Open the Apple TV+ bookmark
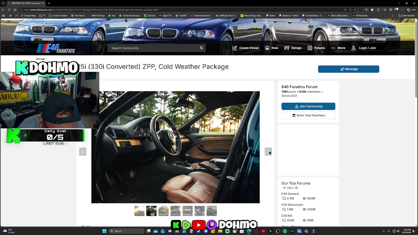The image size is (418, 235). (166, 16)
